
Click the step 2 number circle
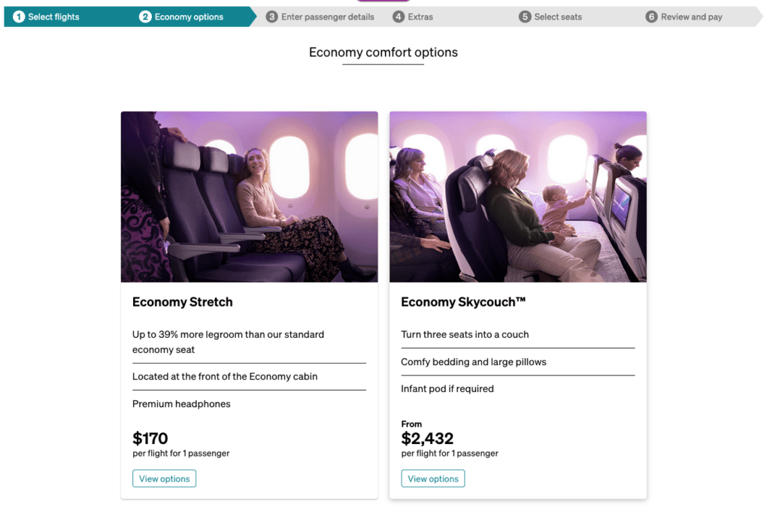point(145,17)
